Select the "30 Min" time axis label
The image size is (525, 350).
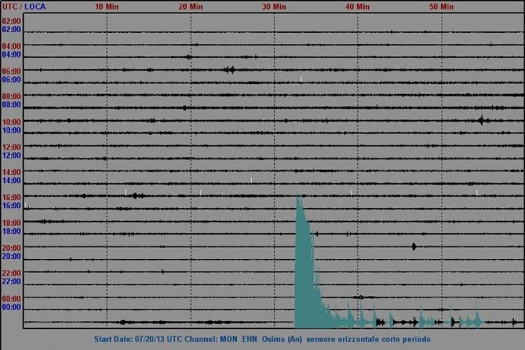point(274,7)
